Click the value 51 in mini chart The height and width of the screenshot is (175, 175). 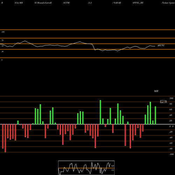click(113, 170)
